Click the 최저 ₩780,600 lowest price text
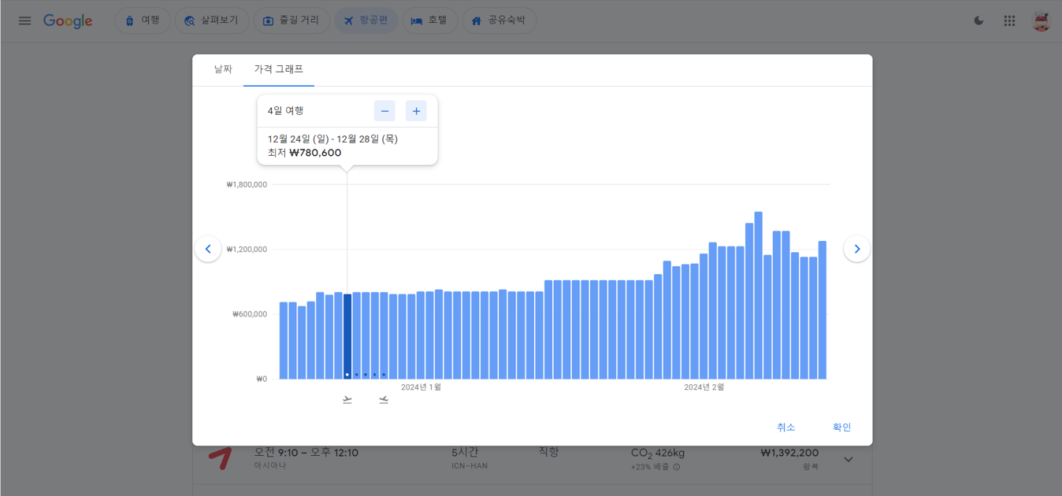The image size is (1062, 496). [x=305, y=153]
